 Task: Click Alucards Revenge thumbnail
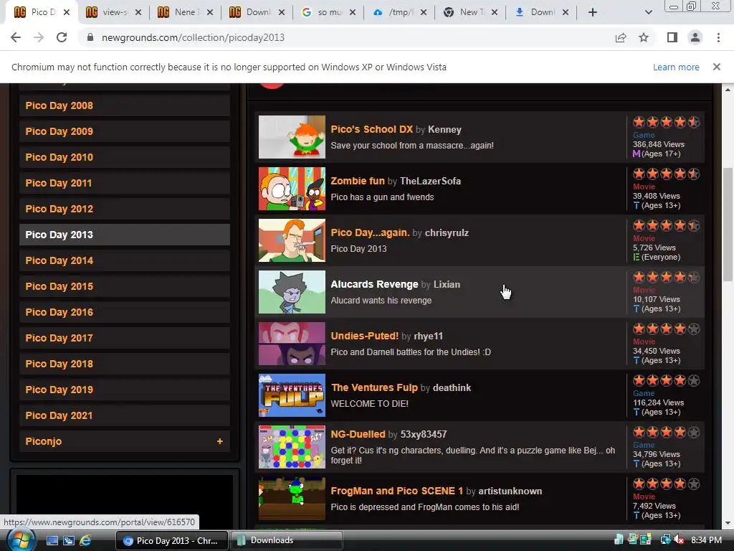[x=292, y=292]
